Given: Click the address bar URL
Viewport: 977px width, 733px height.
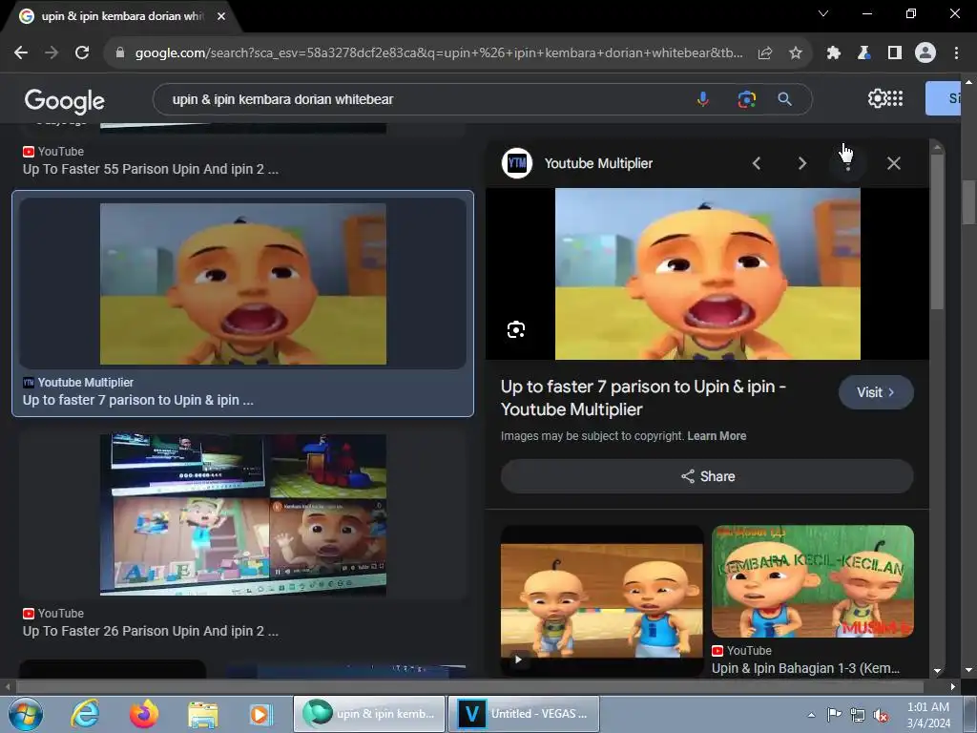Looking at the screenshot, I should 439,53.
